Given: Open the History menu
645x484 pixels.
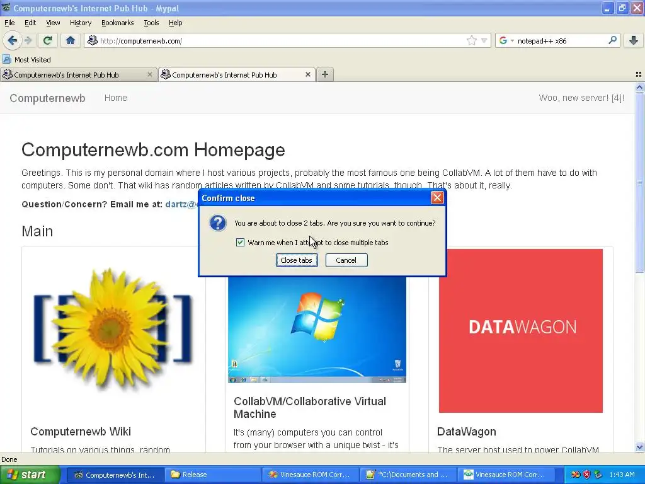Looking at the screenshot, I should coord(81,23).
